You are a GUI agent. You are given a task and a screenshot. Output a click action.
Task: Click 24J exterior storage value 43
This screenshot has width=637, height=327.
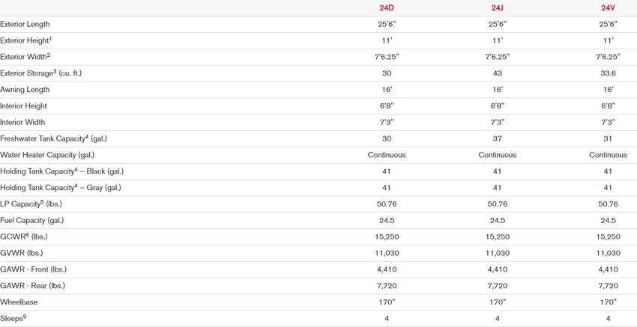[498, 73]
